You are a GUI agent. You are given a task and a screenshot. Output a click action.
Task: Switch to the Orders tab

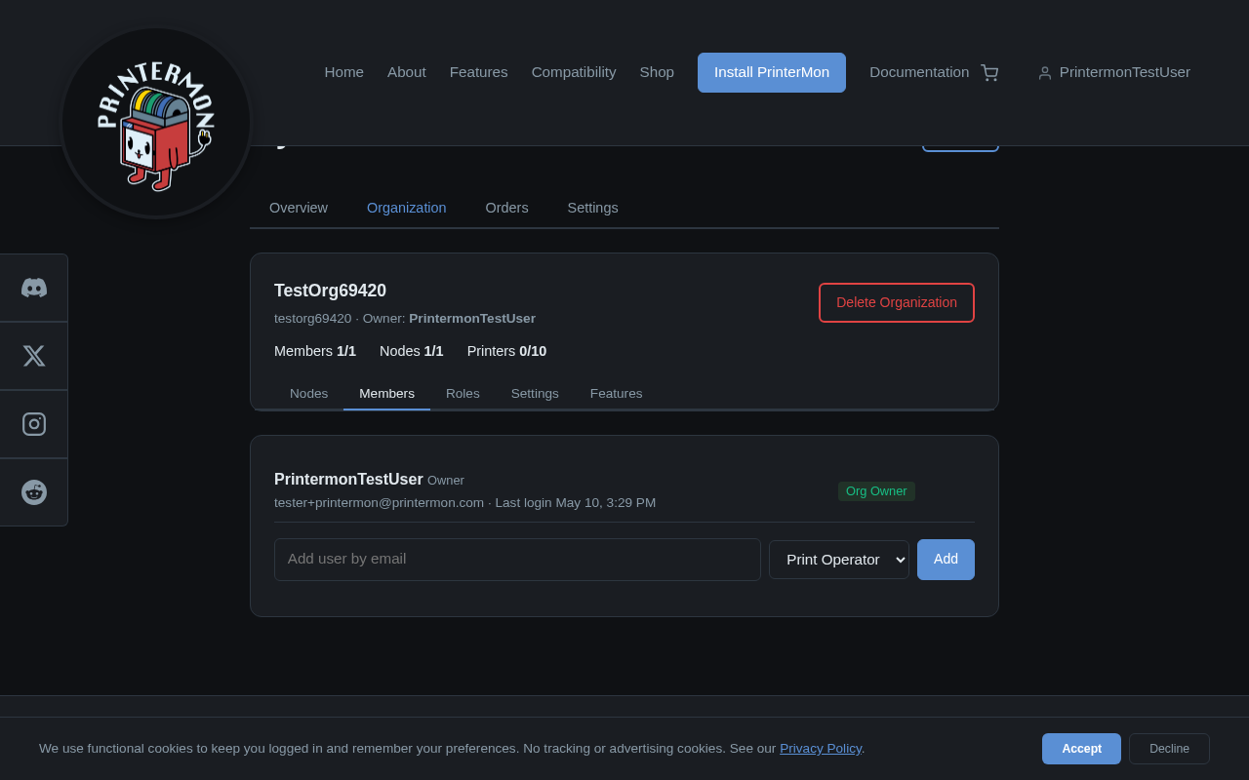coord(507,208)
